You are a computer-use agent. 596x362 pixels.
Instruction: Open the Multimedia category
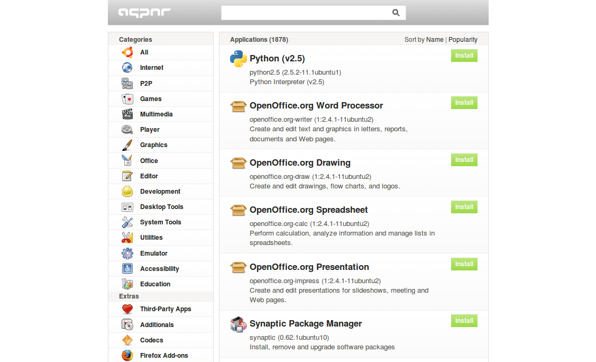[156, 114]
